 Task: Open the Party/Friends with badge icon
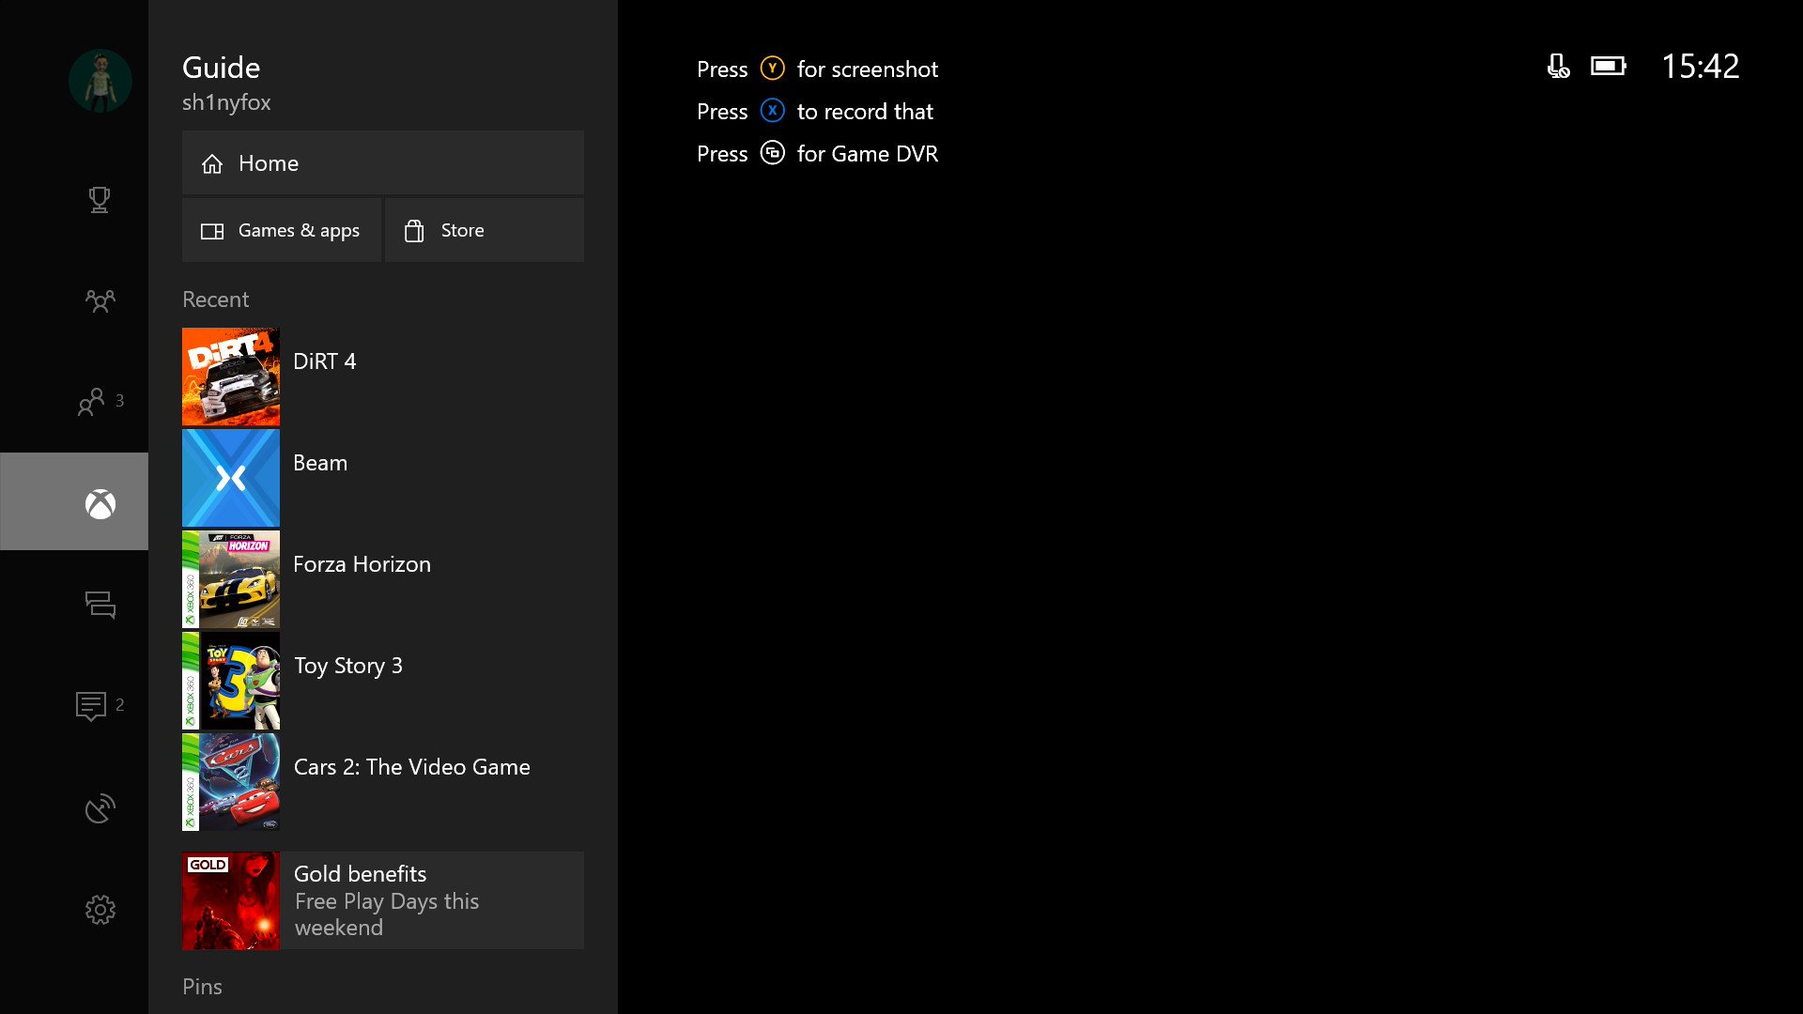pos(99,401)
